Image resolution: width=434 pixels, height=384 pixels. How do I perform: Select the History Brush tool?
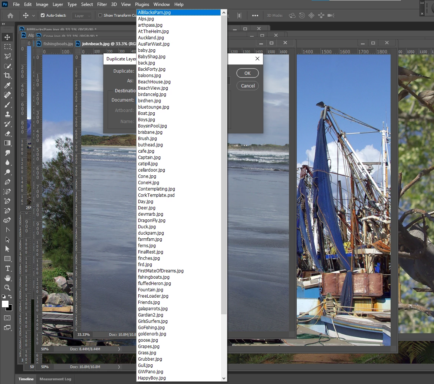[x=7, y=124]
